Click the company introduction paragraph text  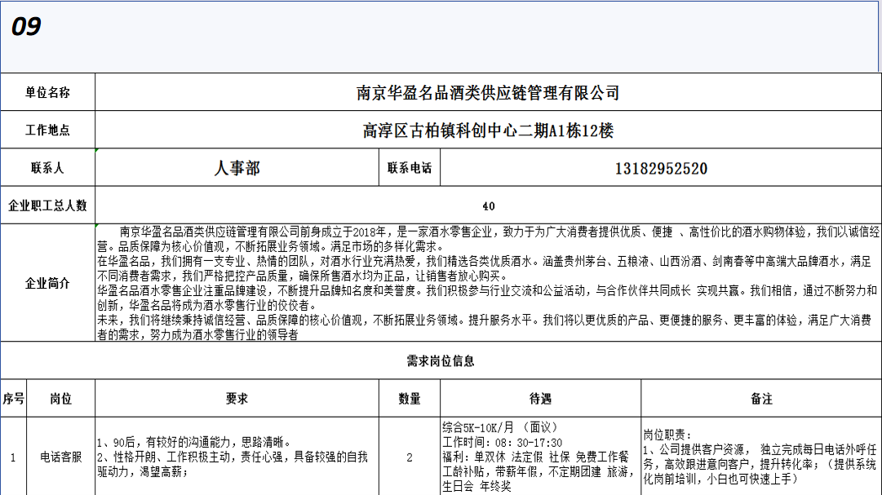tap(488, 284)
